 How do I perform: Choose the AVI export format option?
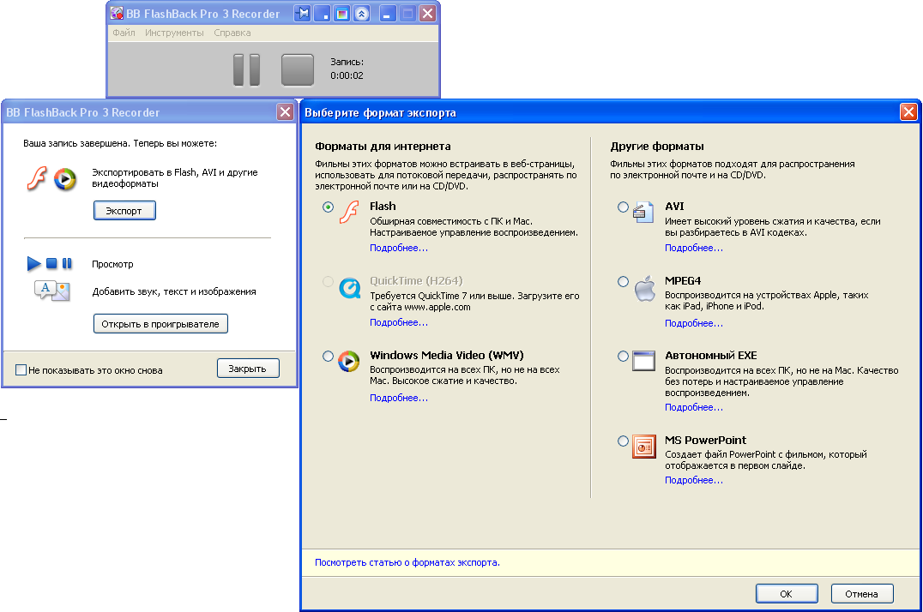[623, 207]
